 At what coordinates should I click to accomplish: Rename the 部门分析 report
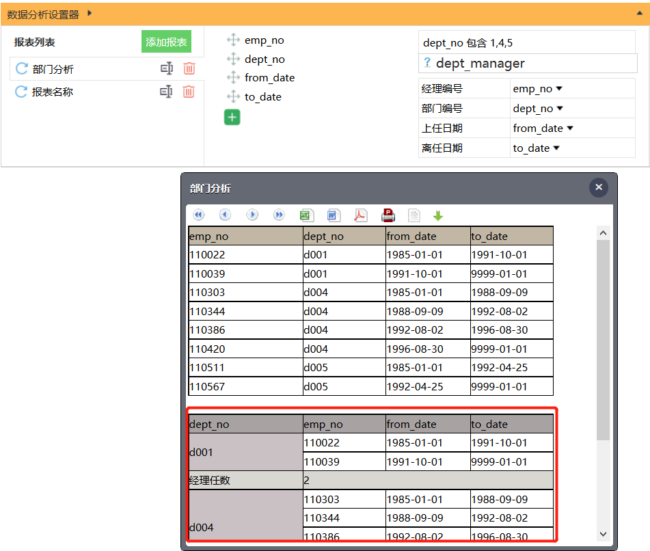tap(166, 68)
